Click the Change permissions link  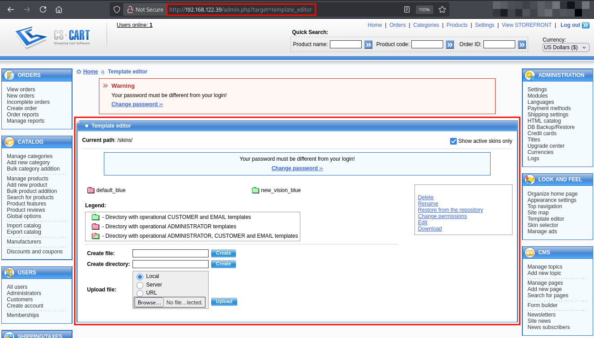[442, 216]
